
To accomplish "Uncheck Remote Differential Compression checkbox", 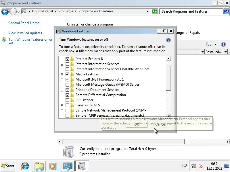I will (67, 95).
